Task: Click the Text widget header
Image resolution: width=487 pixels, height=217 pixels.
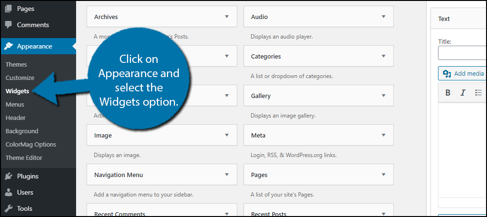Action: [459, 19]
